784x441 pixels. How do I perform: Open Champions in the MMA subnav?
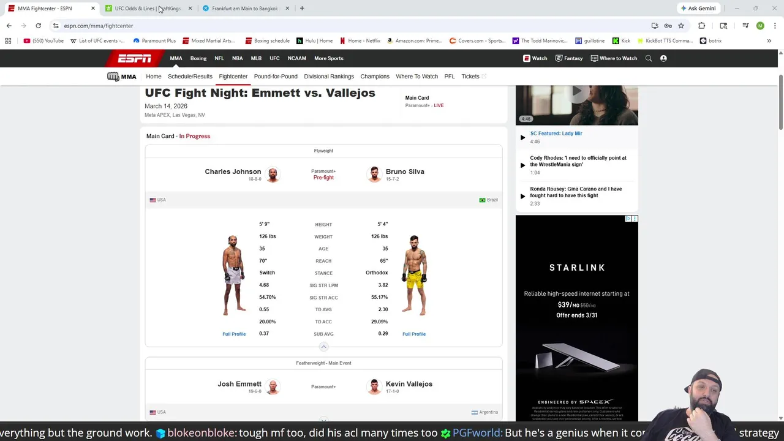375,77
